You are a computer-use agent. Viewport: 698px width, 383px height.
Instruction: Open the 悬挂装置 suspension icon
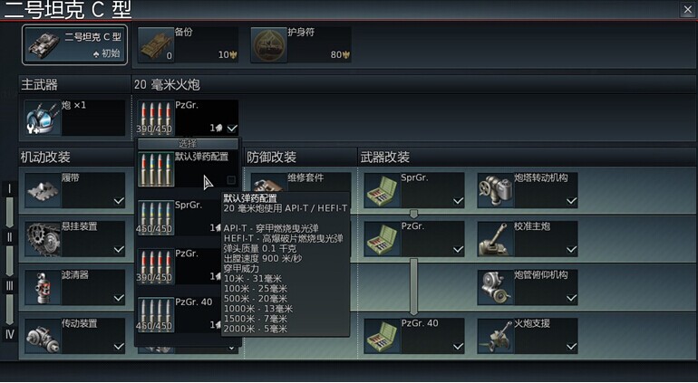(43, 239)
